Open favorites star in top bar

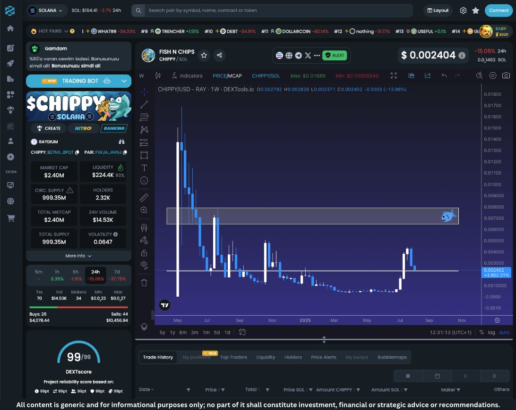pos(475,10)
